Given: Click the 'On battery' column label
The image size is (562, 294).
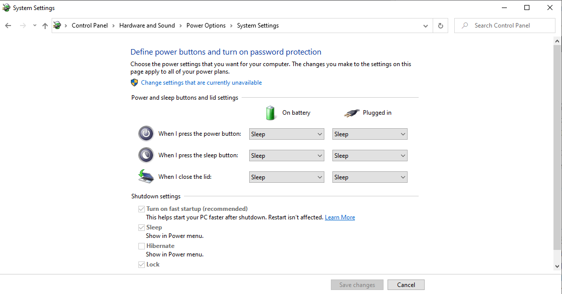Looking at the screenshot, I should coord(296,113).
